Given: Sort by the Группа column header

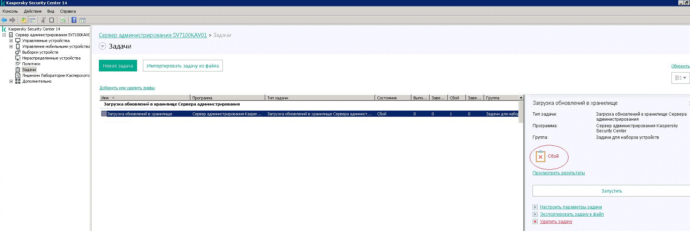Looking at the screenshot, I should [501, 98].
